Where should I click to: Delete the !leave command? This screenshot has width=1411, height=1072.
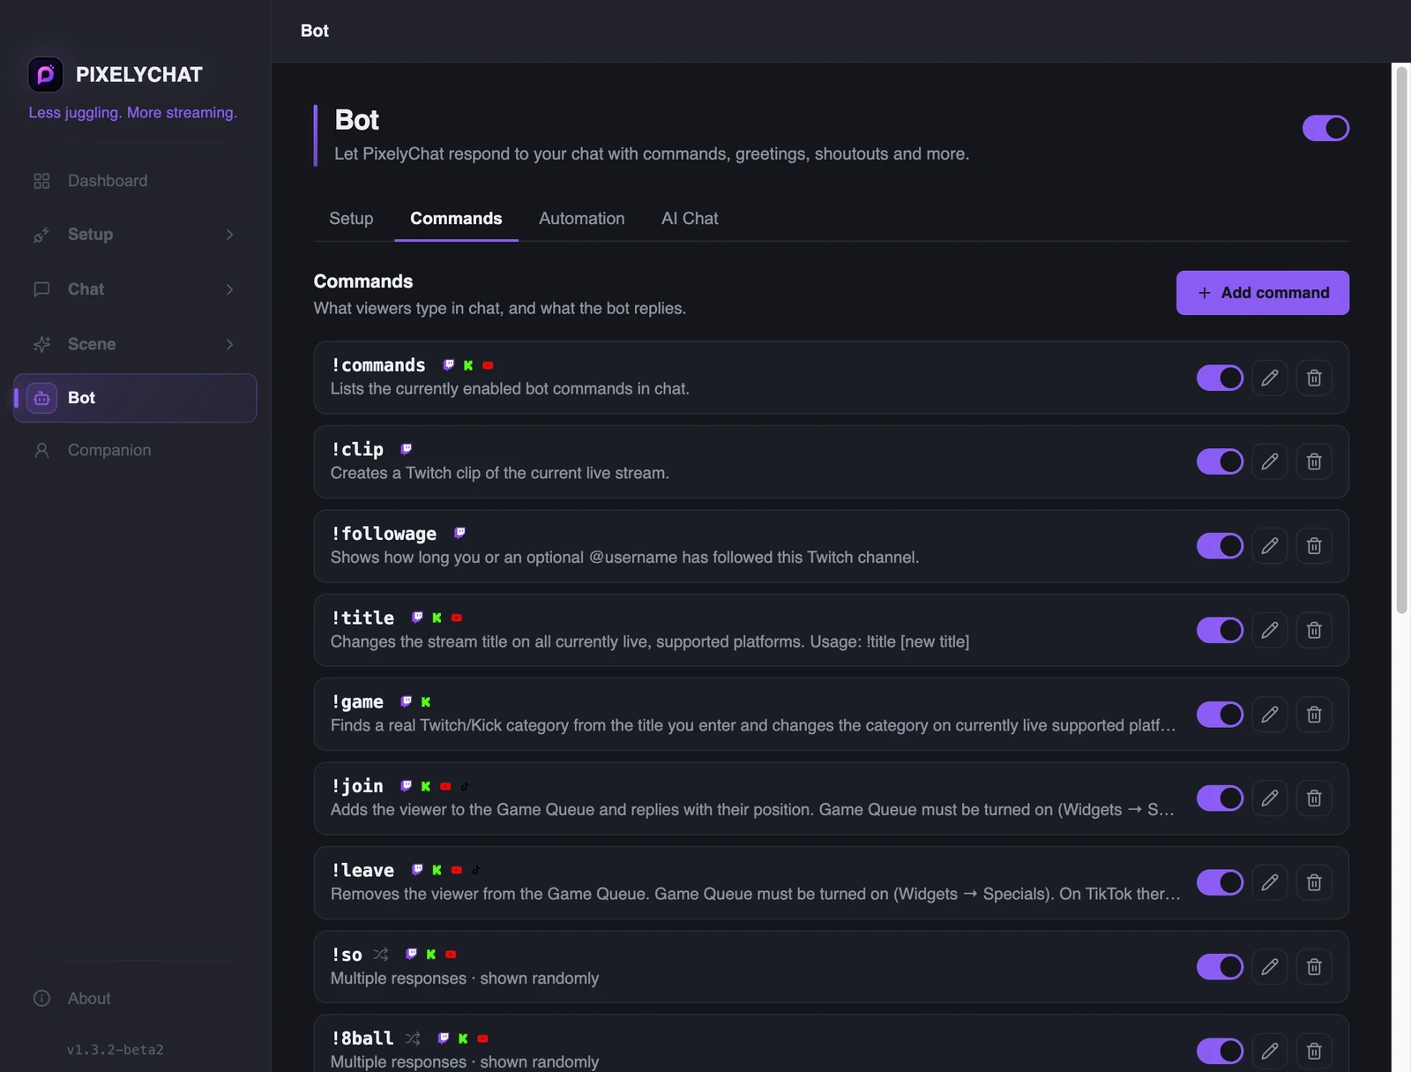tap(1314, 882)
